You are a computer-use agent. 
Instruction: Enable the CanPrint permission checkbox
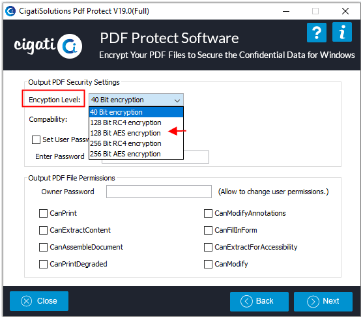(43, 213)
